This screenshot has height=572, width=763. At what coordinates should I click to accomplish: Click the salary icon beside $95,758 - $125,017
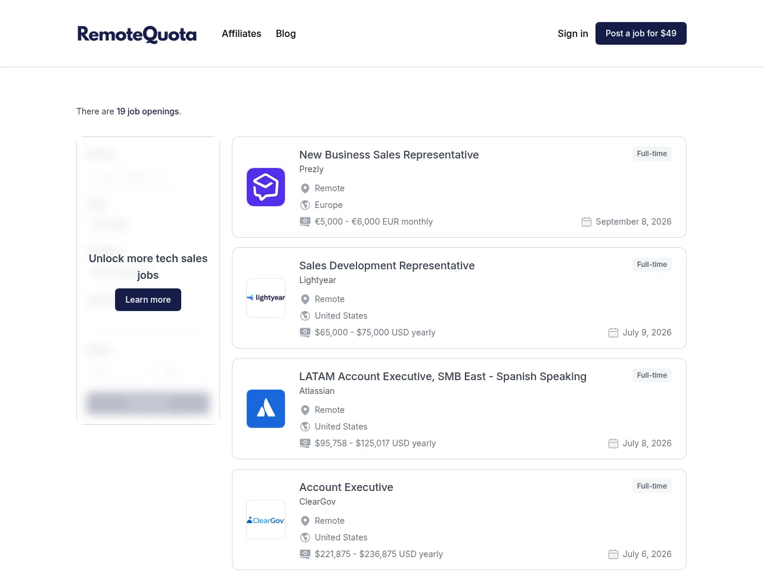pos(305,443)
